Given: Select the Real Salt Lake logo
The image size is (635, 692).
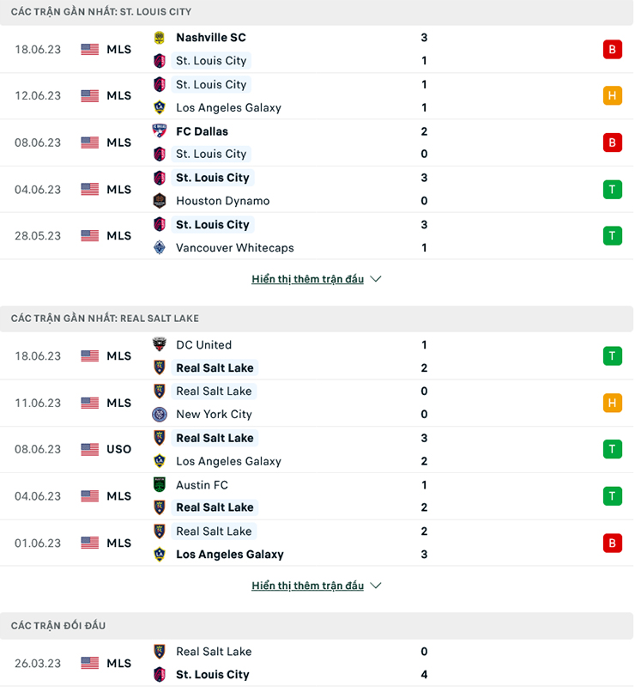Looking at the screenshot, I should (158, 367).
